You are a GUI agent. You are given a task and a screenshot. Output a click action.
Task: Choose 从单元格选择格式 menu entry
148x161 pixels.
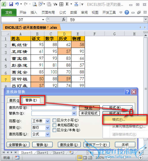point(129,127)
